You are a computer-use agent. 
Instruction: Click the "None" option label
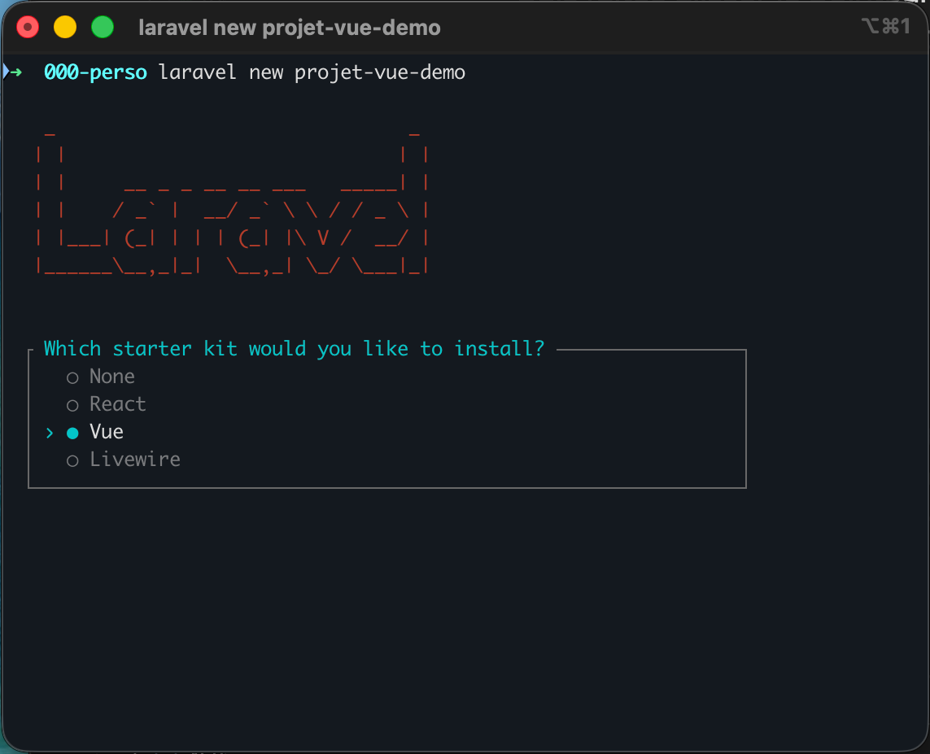tap(112, 377)
